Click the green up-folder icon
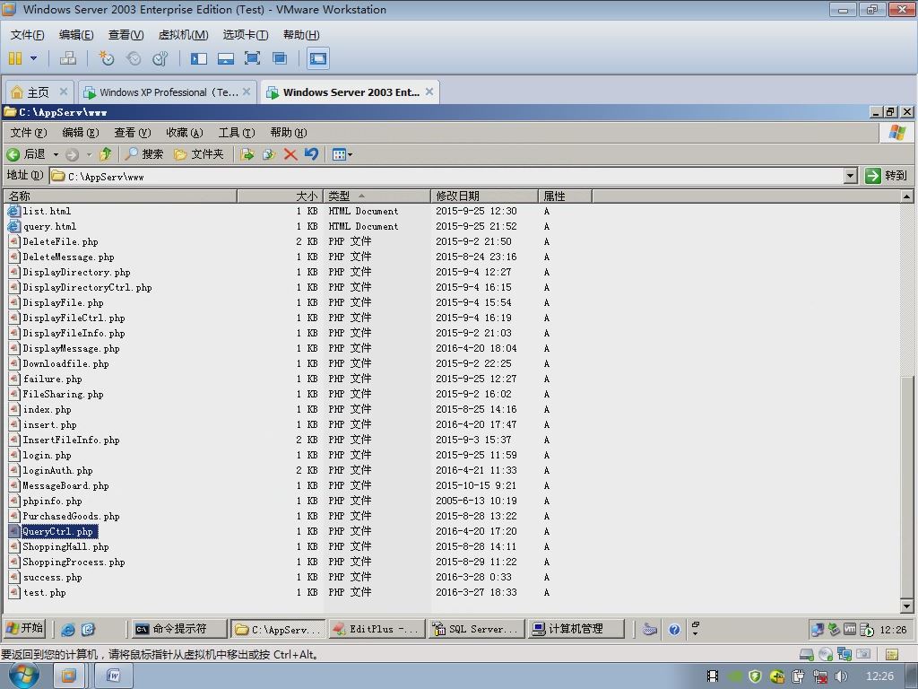The height and width of the screenshot is (689, 918). 106,154
